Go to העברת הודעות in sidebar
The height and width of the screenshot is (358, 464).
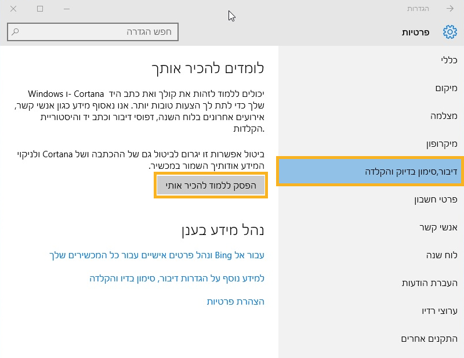(x=430, y=283)
